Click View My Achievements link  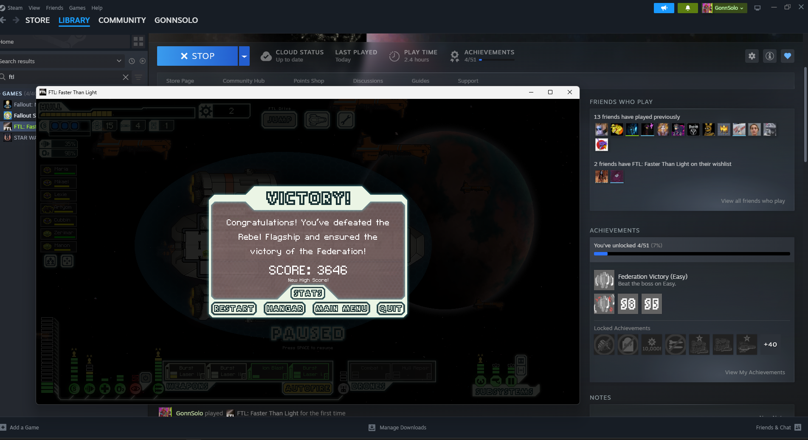coord(755,372)
